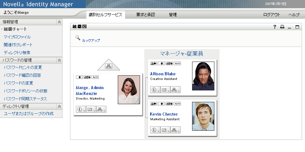The width and height of the screenshot is (305, 152).
Task: Make Allison Blake the root with the arrow icon
Action: pos(154,64)
